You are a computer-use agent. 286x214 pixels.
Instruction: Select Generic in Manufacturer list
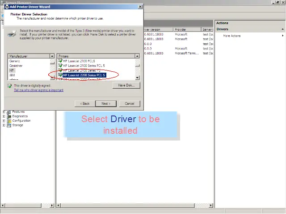coord(15,61)
